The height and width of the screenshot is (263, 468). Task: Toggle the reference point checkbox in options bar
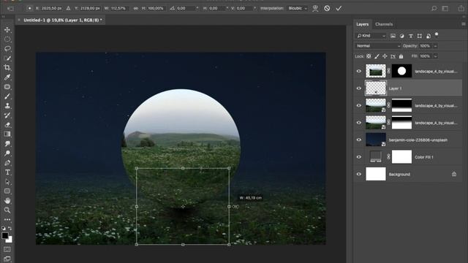tap(29, 8)
